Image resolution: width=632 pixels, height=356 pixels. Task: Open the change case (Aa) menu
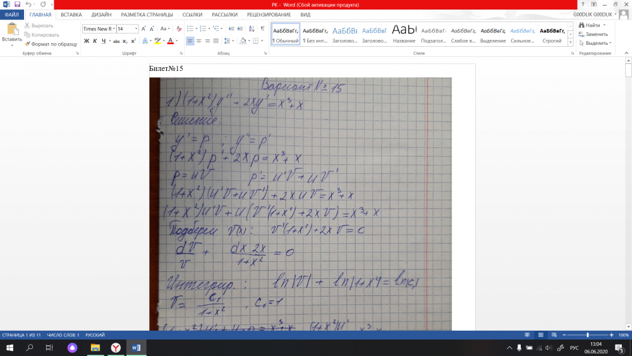(164, 28)
